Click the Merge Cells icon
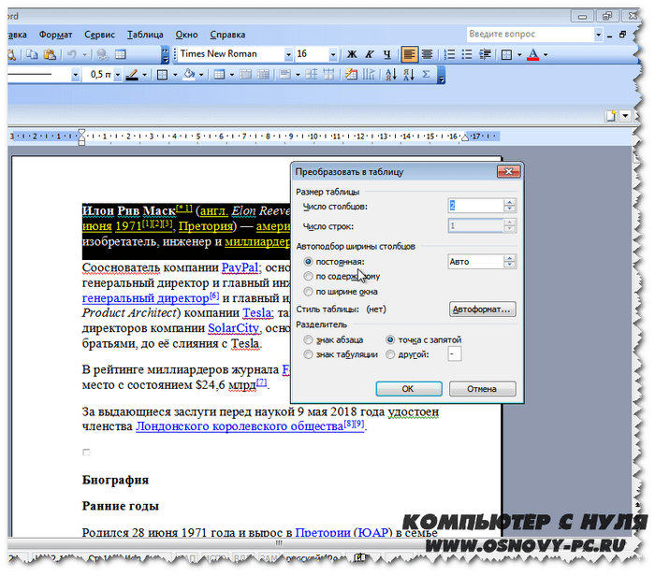 [245, 75]
